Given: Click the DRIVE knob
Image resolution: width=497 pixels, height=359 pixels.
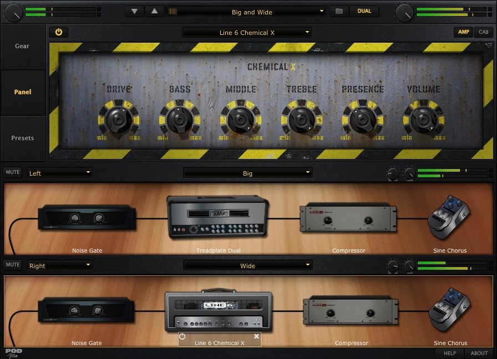Looking at the screenshot, I should [119, 120].
